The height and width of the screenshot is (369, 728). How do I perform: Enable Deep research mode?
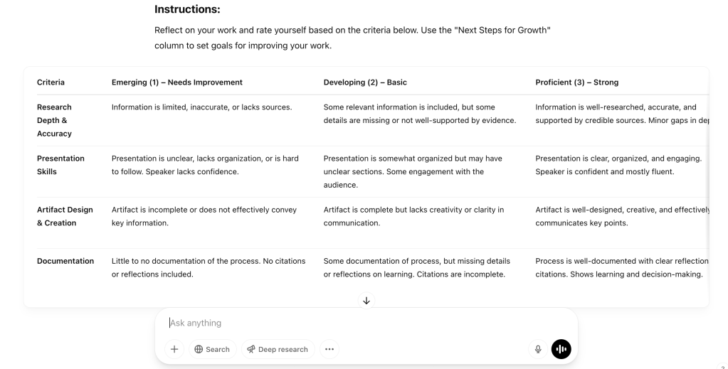tap(278, 349)
